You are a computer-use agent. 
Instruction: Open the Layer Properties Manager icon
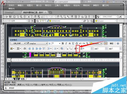(37, 21)
